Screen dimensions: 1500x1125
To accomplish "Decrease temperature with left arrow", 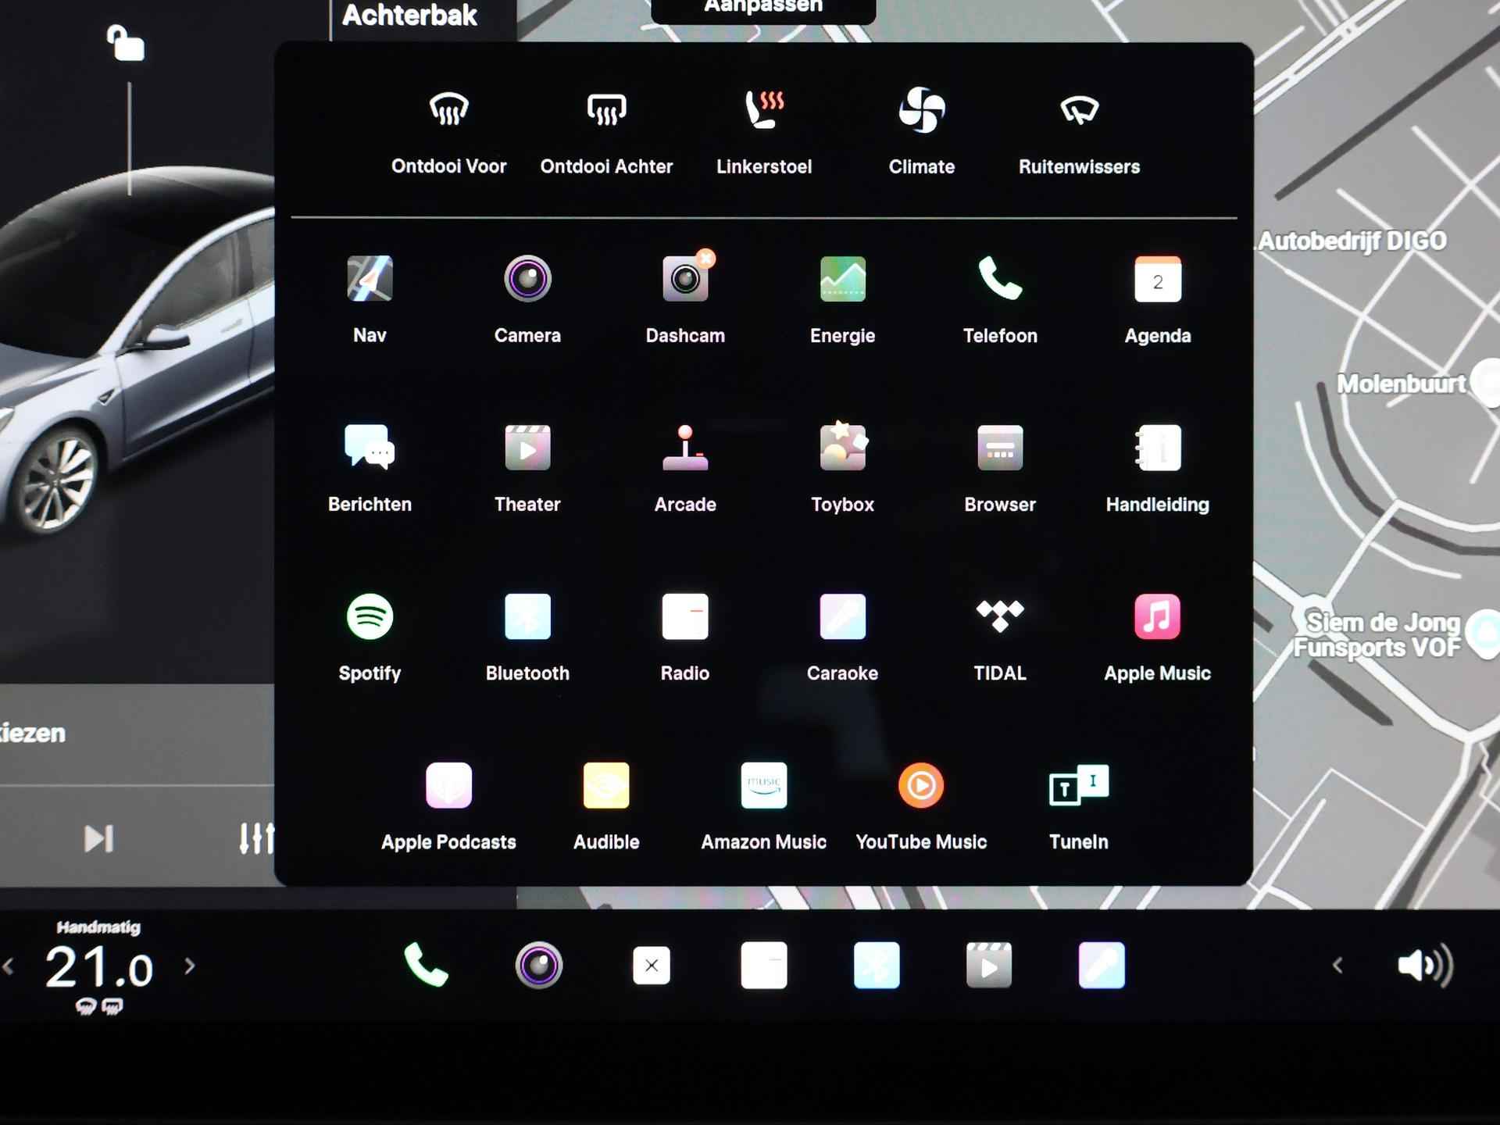I will tap(9, 966).
